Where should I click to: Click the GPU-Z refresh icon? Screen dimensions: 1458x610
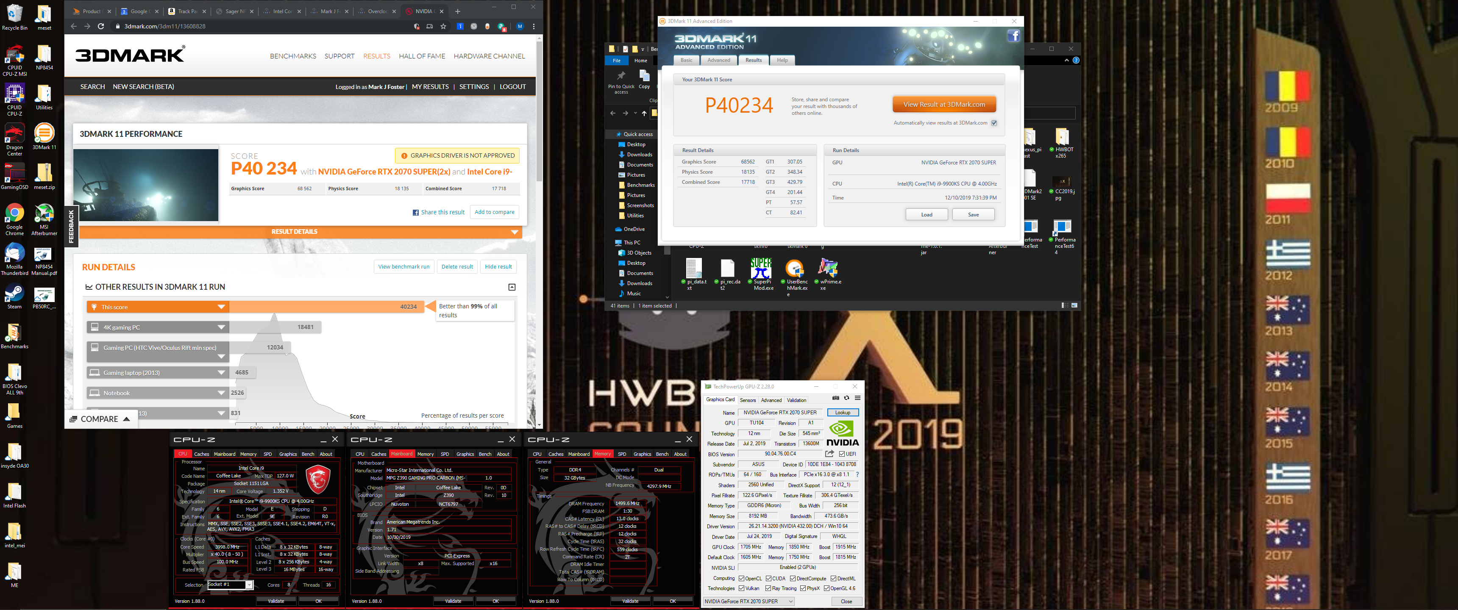(x=846, y=398)
